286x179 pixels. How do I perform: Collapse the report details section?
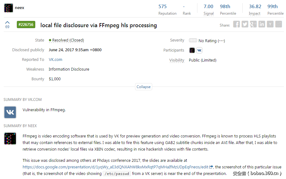click(x=143, y=87)
